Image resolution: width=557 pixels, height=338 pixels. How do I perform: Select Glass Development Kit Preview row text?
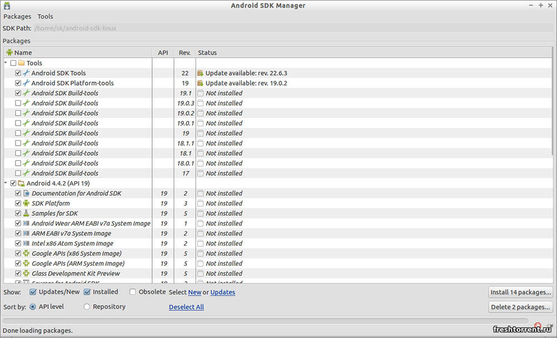(76, 274)
